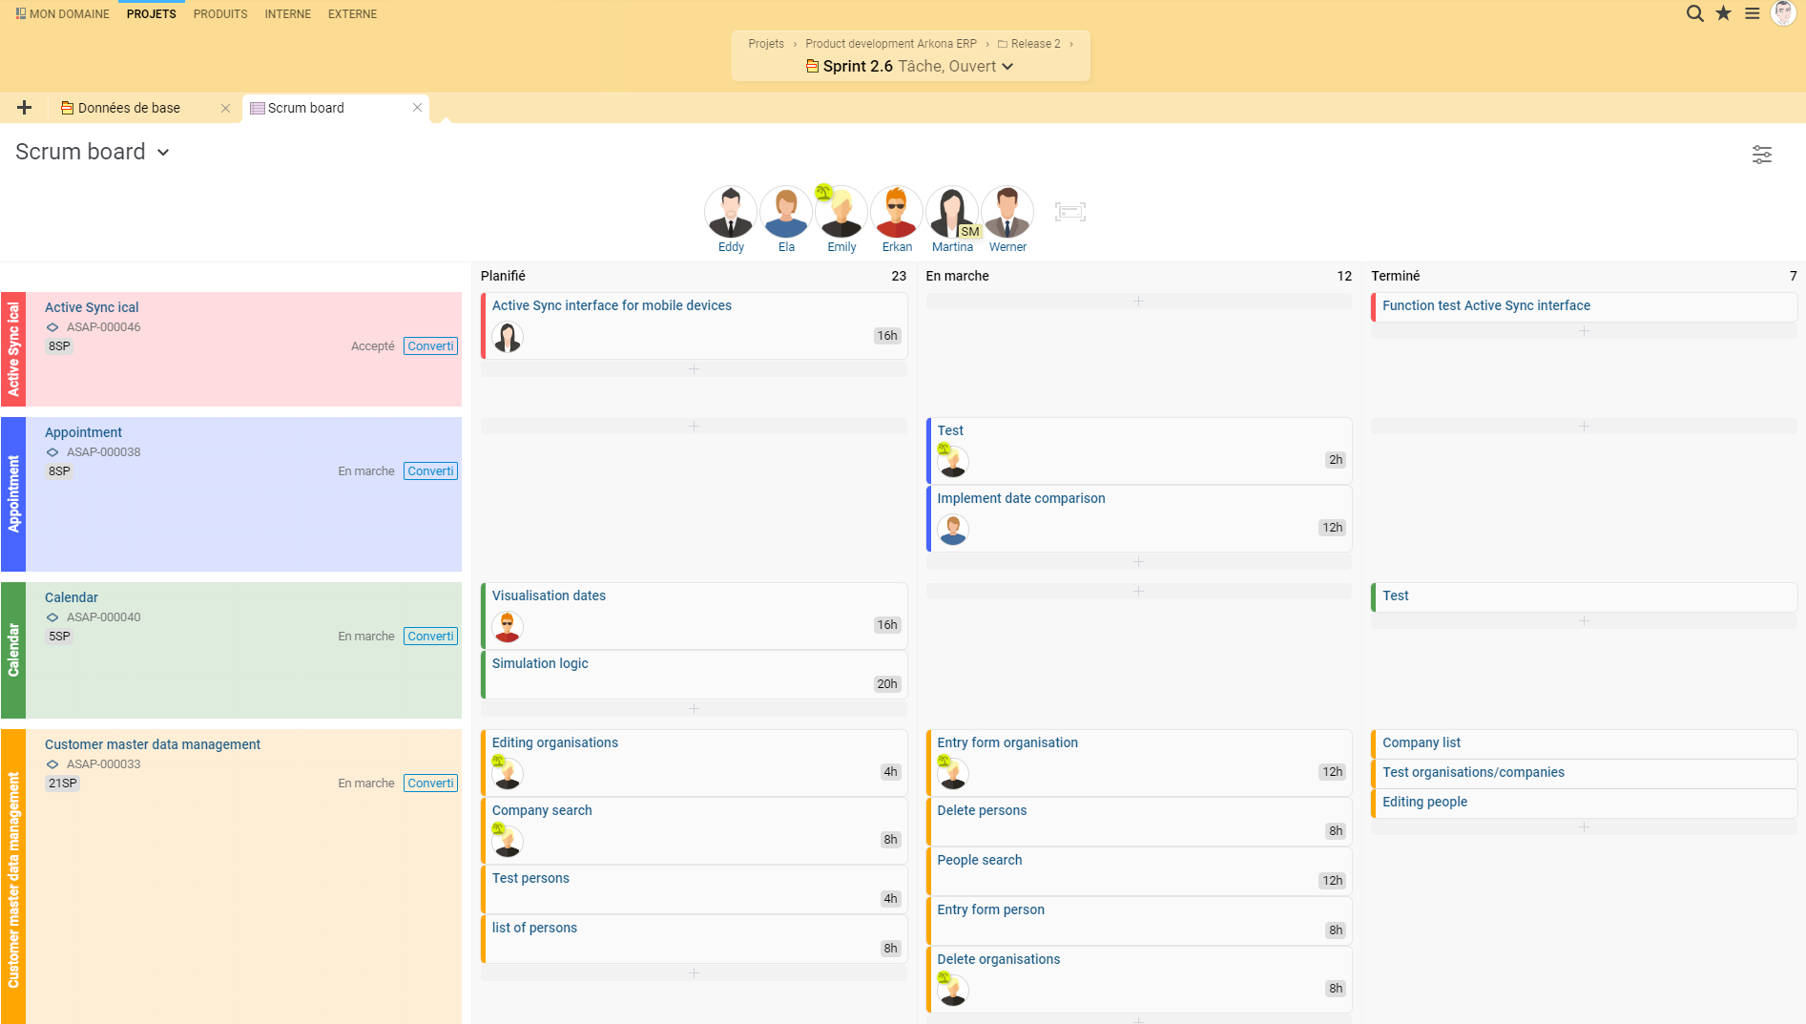The height and width of the screenshot is (1024, 1806).
Task: Click the favorites star icon
Action: click(x=1723, y=13)
